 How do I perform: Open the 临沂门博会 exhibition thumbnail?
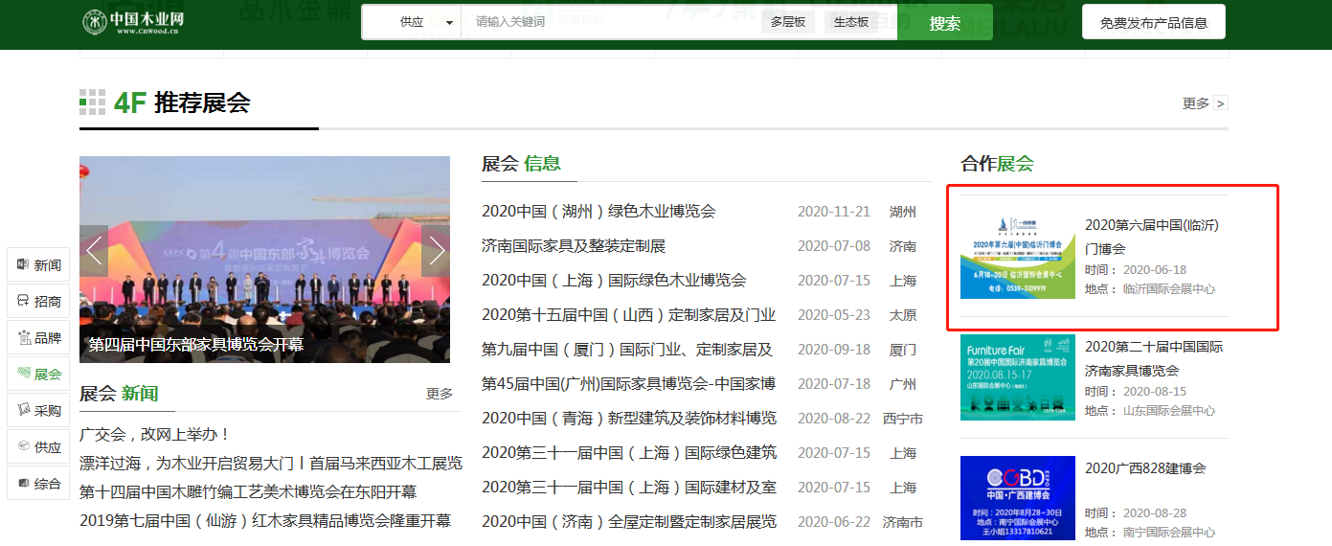1017,256
